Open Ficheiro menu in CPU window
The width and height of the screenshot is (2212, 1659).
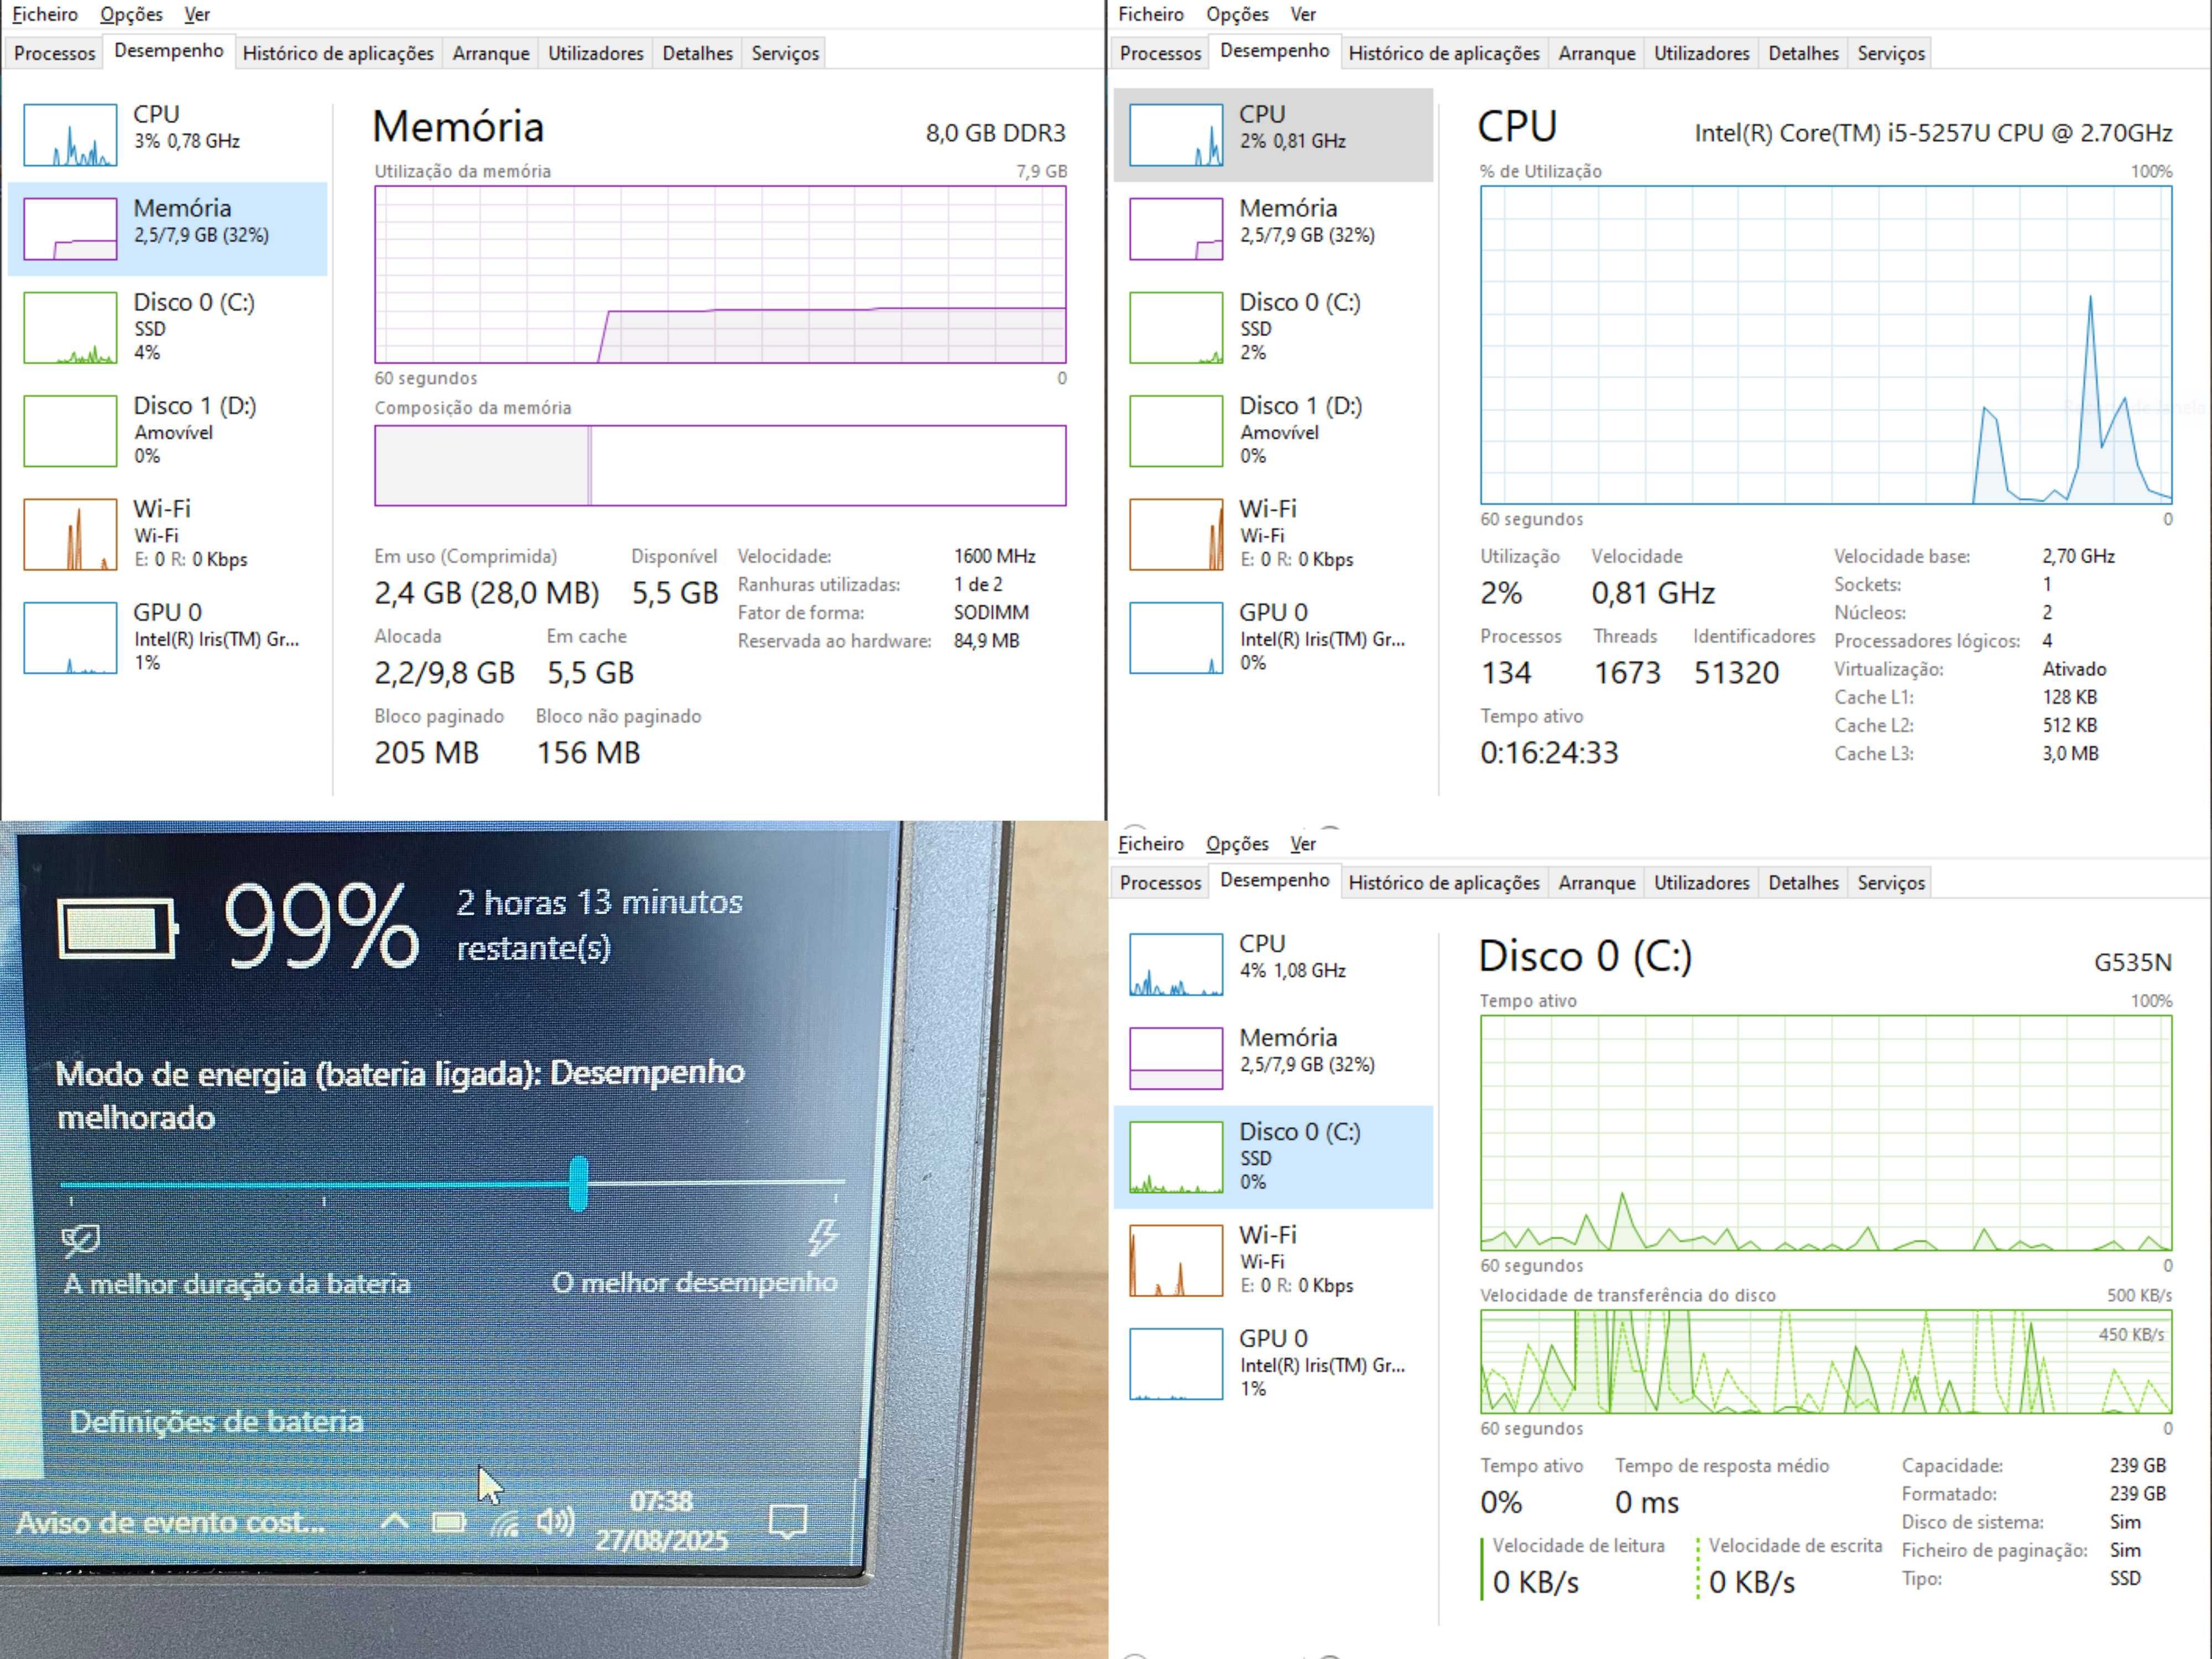coord(1151,14)
